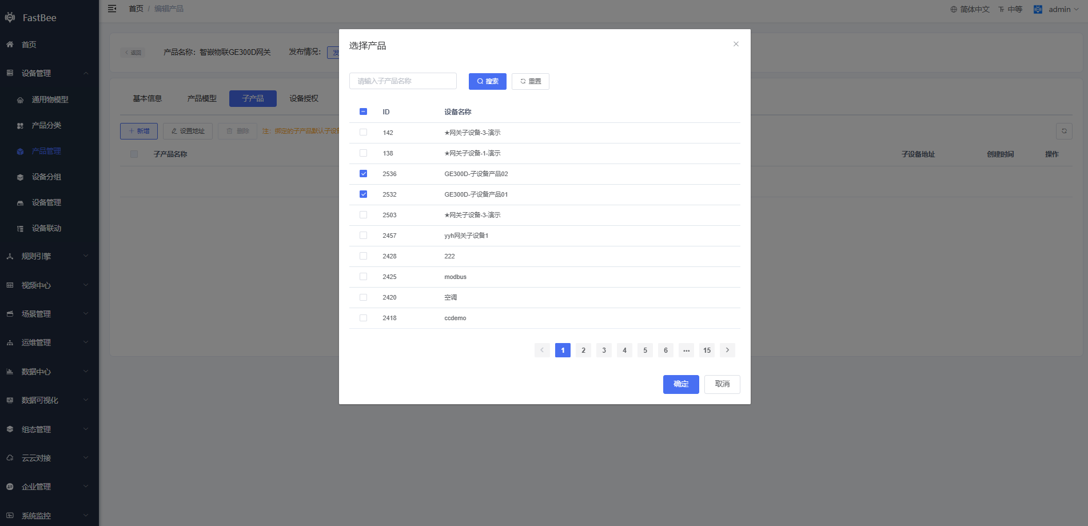
Task: Uncheck GE300D-子设备产品02 row checkbox
Action: (x=363, y=173)
